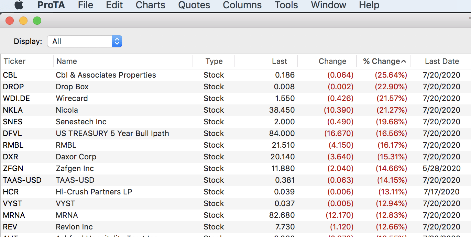
Task: Select the WDI.DE ticker cell
Action: (17, 98)
